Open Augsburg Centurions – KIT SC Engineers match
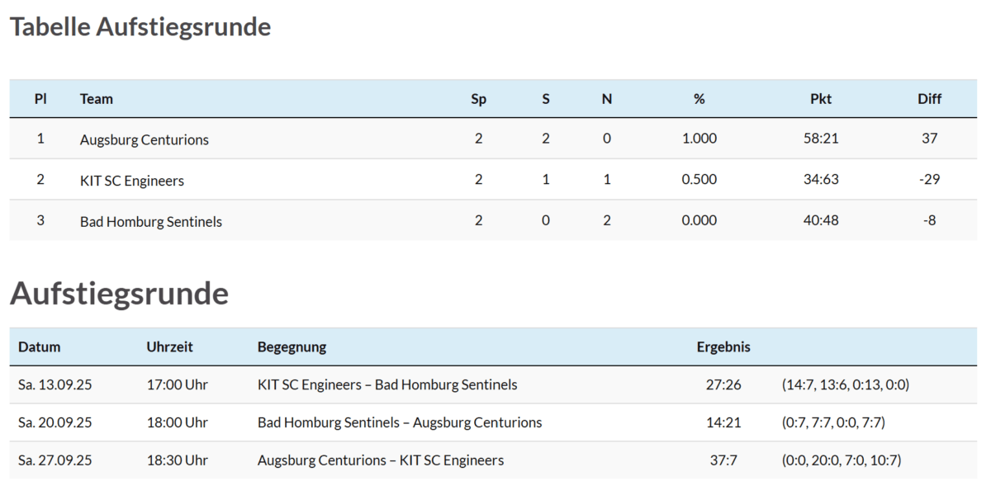Image resolution: width=991 pixels, height=495 pixels. [x=380, y=460]
